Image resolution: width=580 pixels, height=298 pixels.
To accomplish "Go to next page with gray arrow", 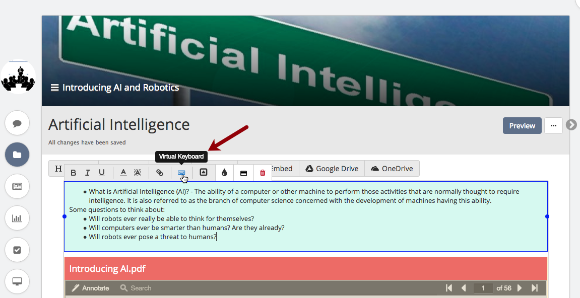I will coord(571,125).
